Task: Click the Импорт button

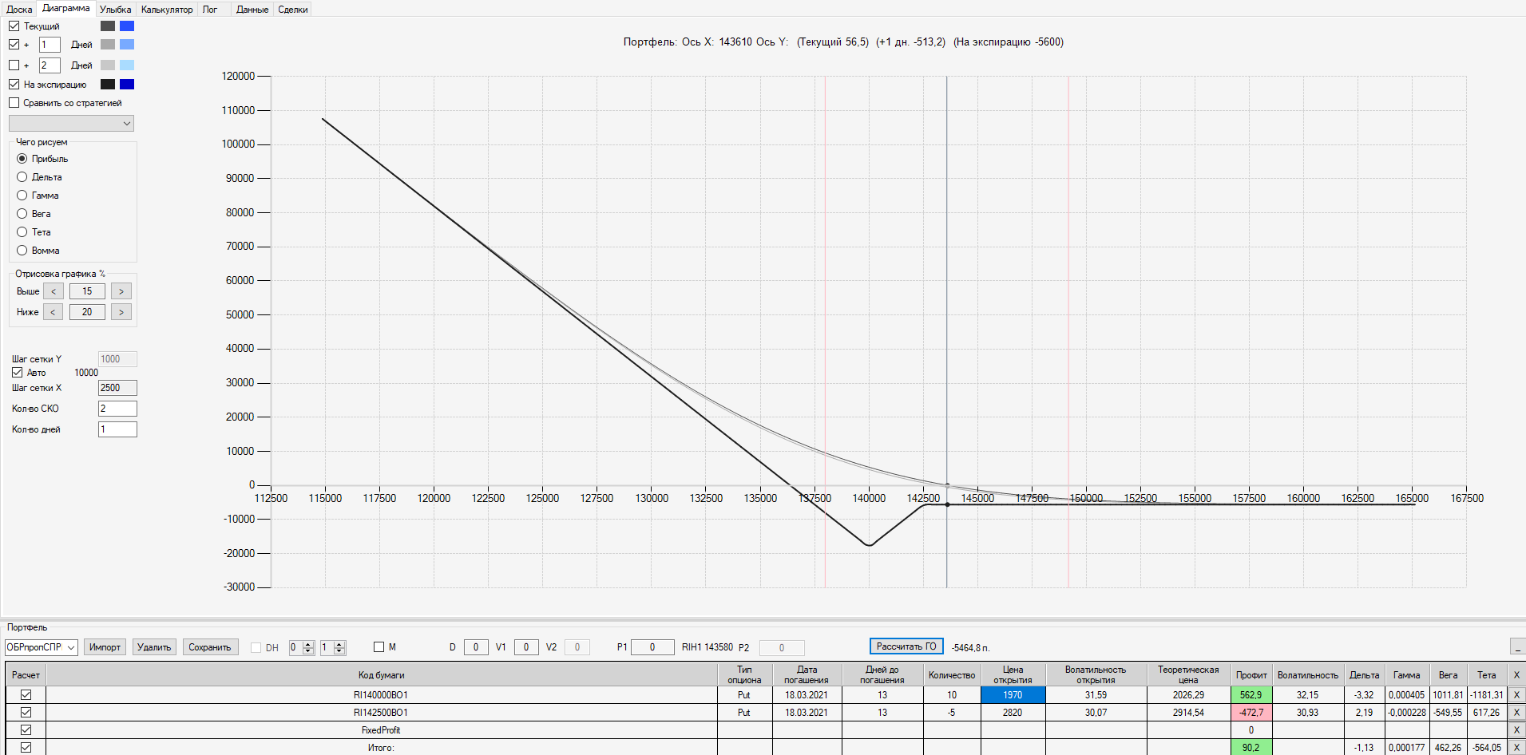Action: (x=105, y=647)
